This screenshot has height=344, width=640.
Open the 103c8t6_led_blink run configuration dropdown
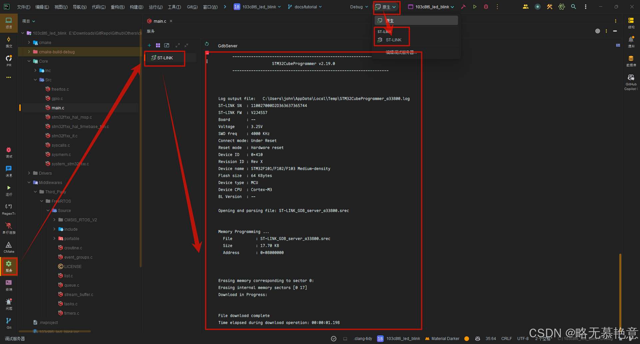pyautogui.click(x=431, y=7)
